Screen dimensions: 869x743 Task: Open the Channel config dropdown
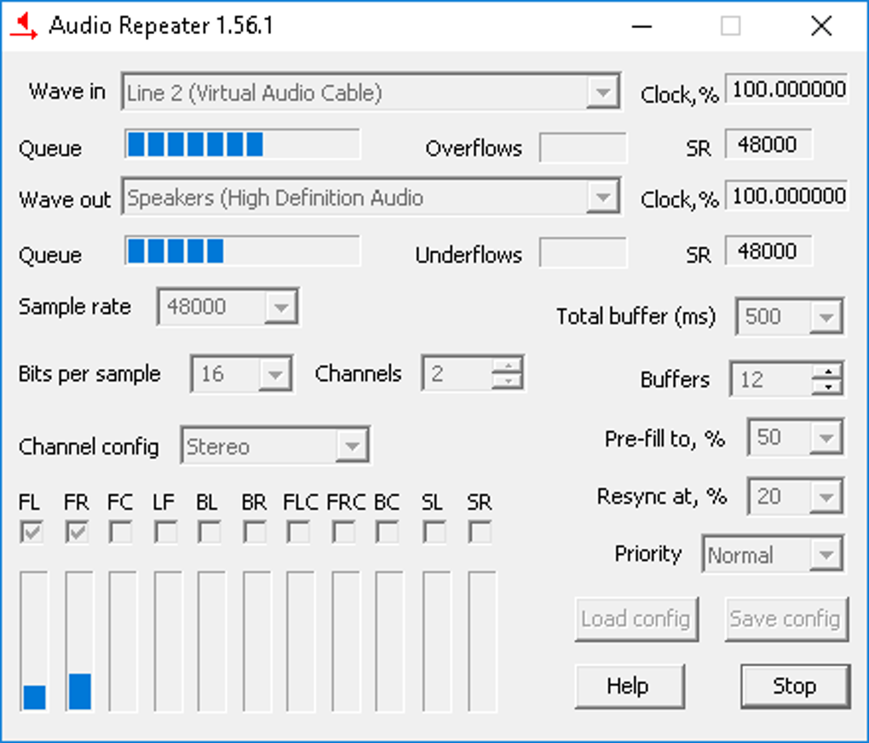tap(352, 446)
